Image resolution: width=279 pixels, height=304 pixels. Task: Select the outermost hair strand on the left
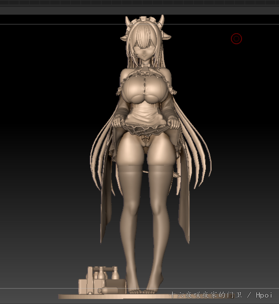tap(93, 164)
